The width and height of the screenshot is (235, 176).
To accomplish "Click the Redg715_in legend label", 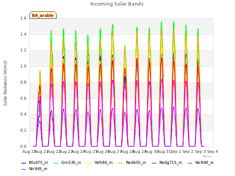I will pyautogui.click(x=171, y=163).
